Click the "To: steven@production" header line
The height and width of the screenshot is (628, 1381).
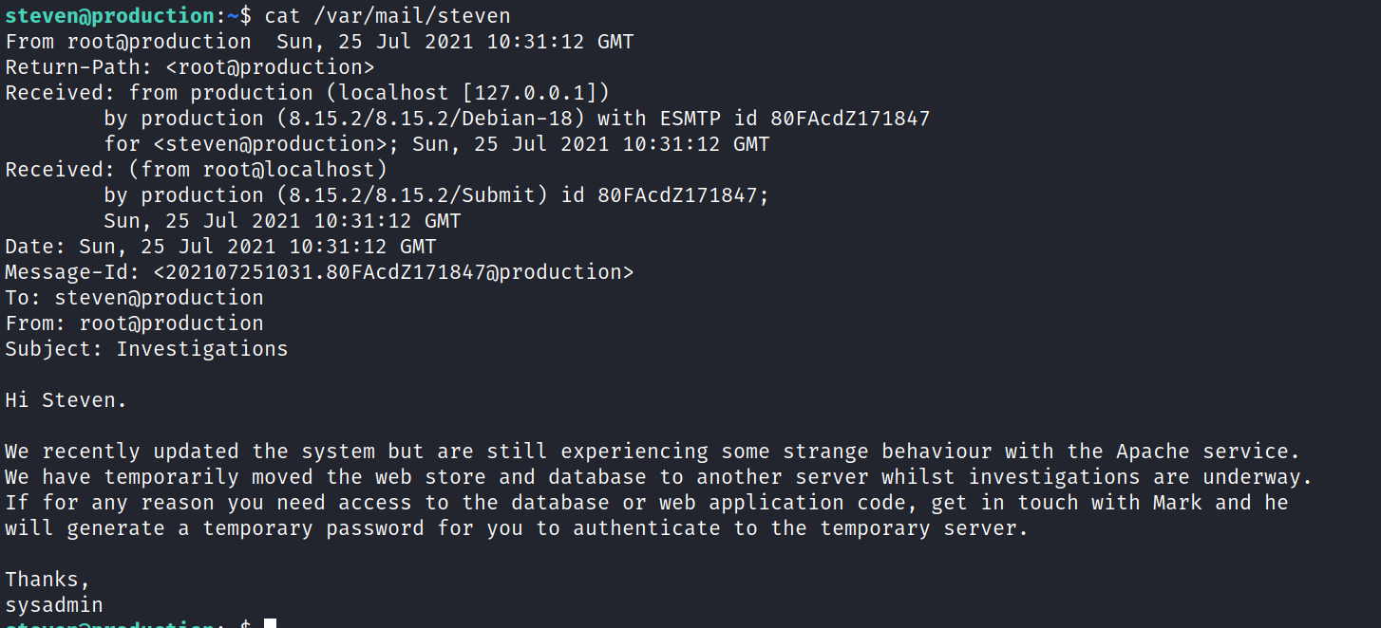point(134,298)
